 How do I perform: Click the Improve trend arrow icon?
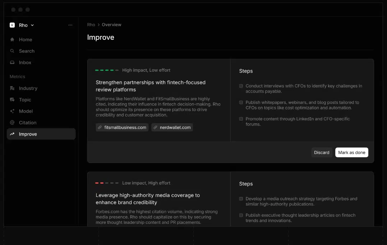[x=12, y=134]
